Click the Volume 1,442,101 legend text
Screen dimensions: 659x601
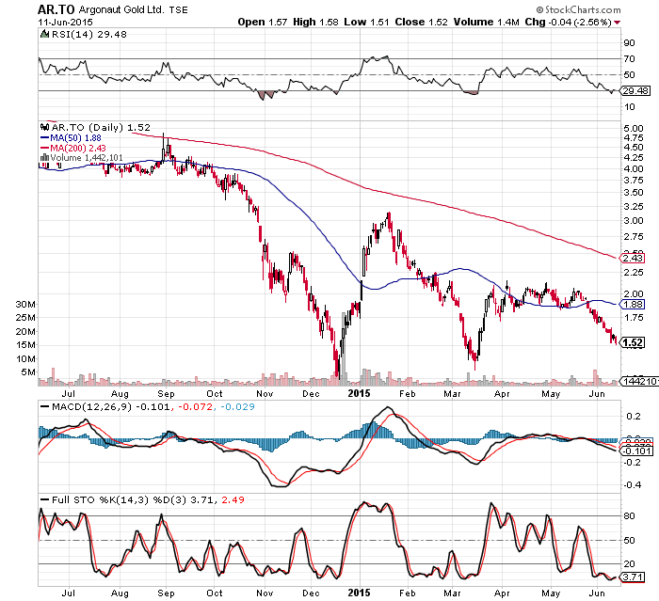87,158
